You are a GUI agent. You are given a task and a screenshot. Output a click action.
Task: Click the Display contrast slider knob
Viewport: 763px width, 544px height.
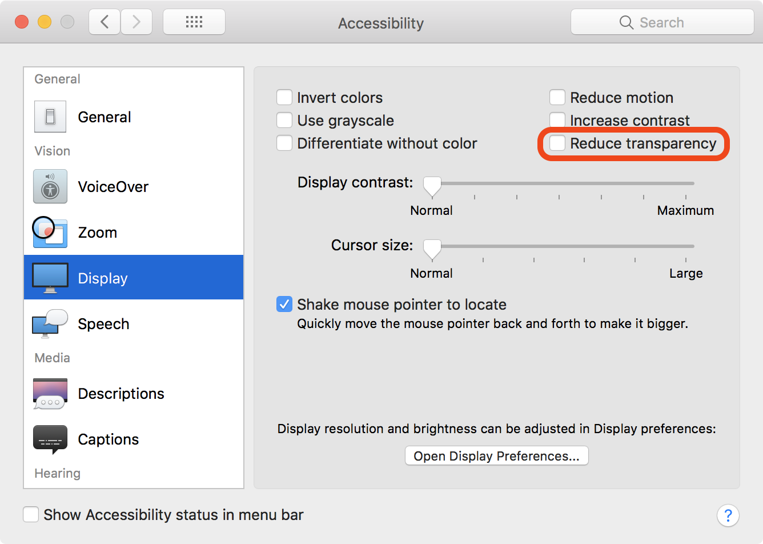(x=432, y=185)
